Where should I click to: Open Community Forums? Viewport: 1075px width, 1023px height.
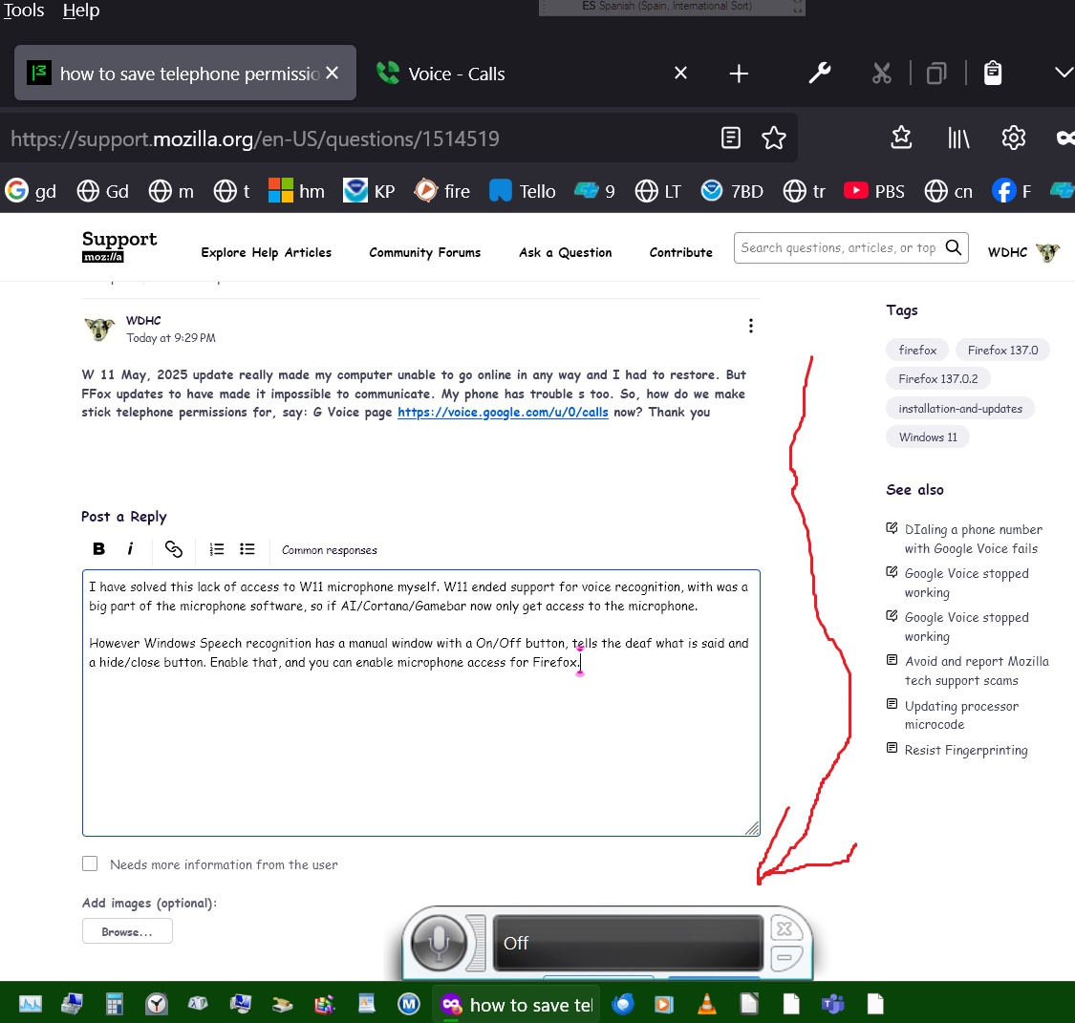point(425,252)
